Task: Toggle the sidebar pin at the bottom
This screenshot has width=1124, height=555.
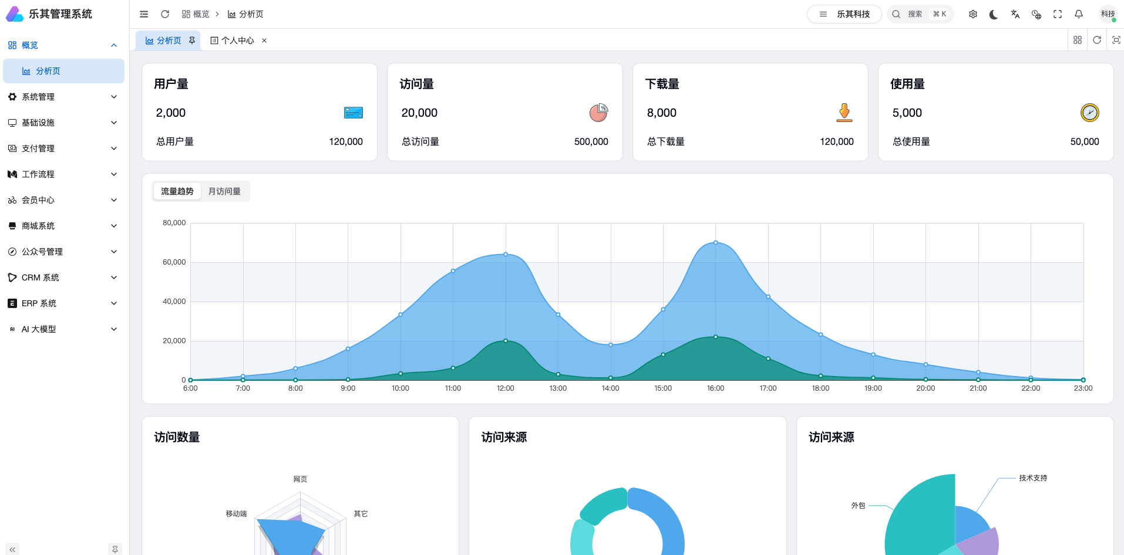Action: click(115, 549)
